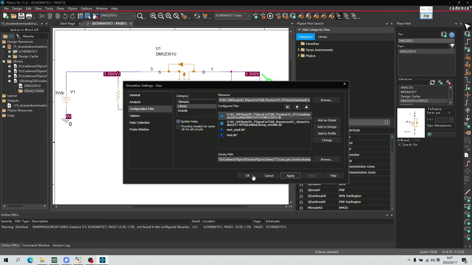Create a new simulation profile
Screen dimensions: 472x265
tap(255, 16)
